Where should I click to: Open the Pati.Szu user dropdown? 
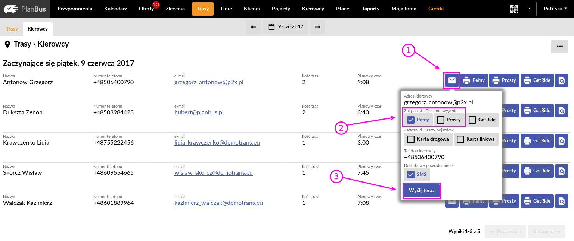(x=555, y=9)
